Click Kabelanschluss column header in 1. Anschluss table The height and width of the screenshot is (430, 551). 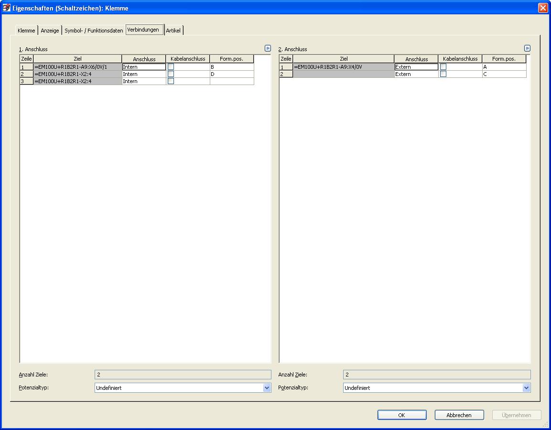188,59
